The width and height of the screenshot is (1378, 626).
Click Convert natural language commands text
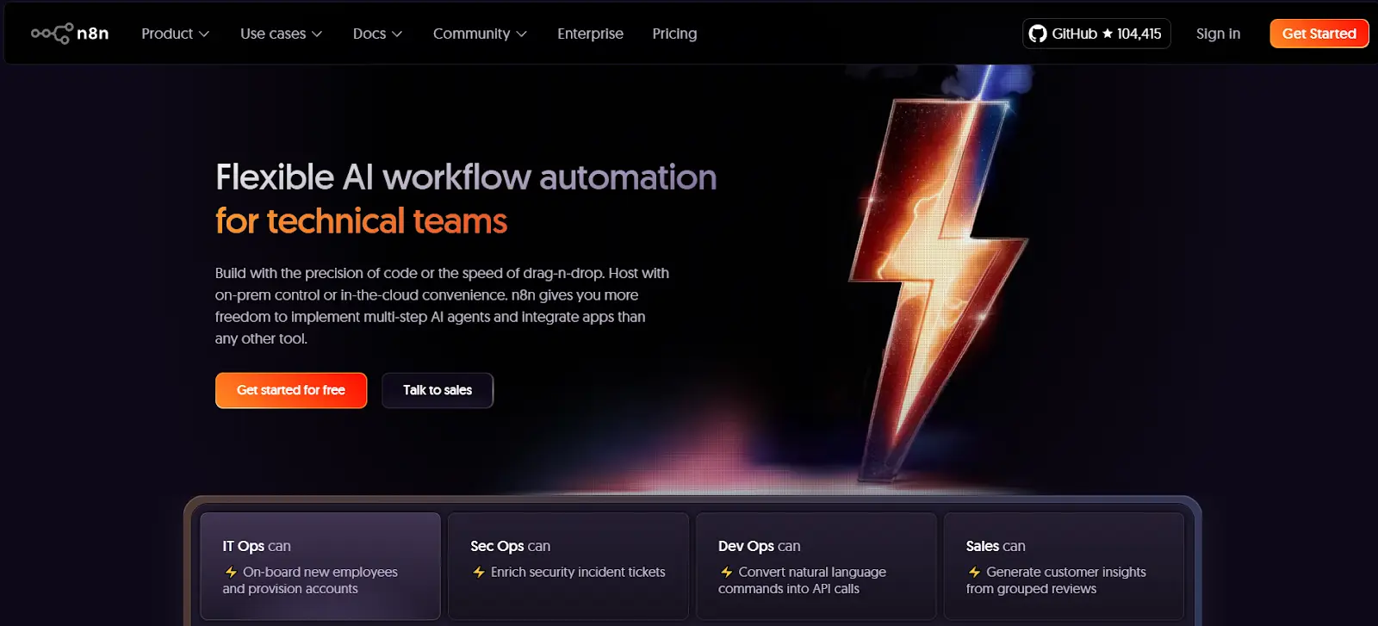coord(802,580)
